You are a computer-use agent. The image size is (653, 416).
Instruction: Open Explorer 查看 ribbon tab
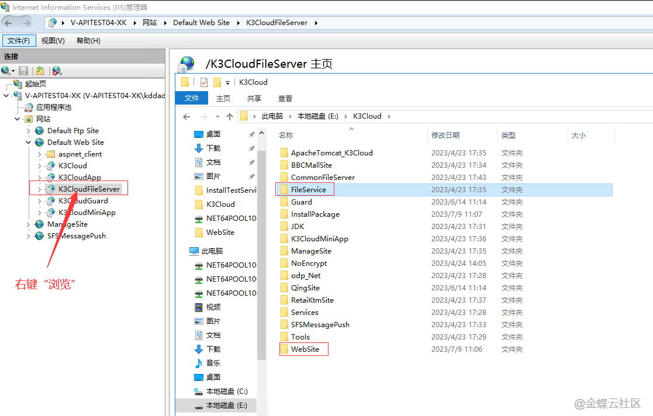(285, 98)
